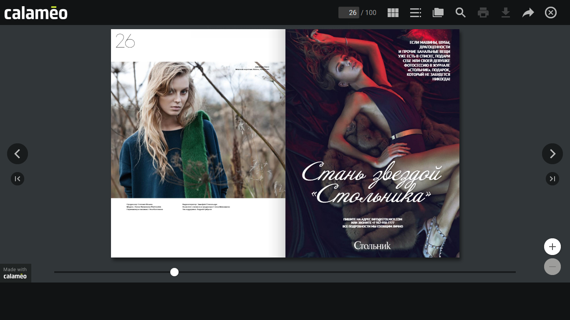
Task: Click the left page with blonde model
Action: click(x=198, y=143)
